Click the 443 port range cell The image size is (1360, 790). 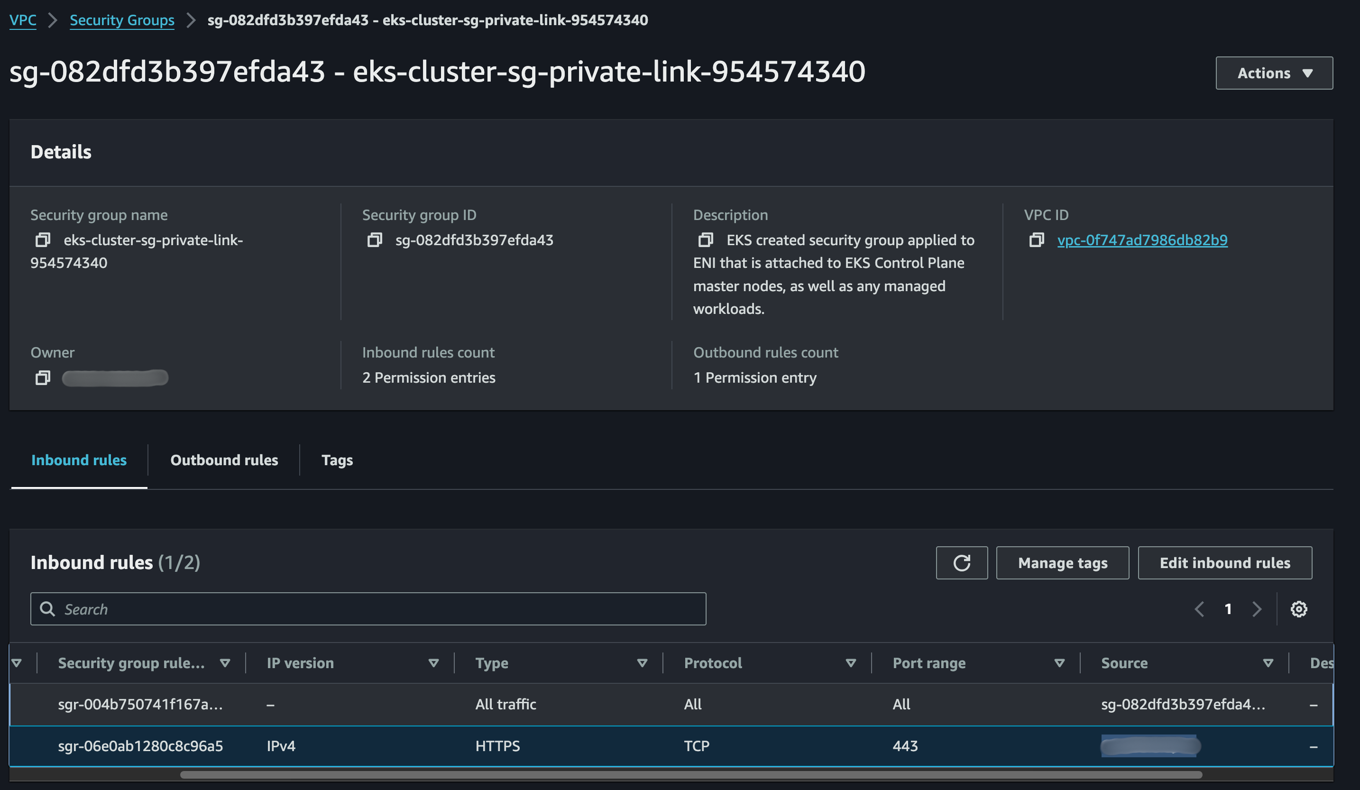[904, 746]
